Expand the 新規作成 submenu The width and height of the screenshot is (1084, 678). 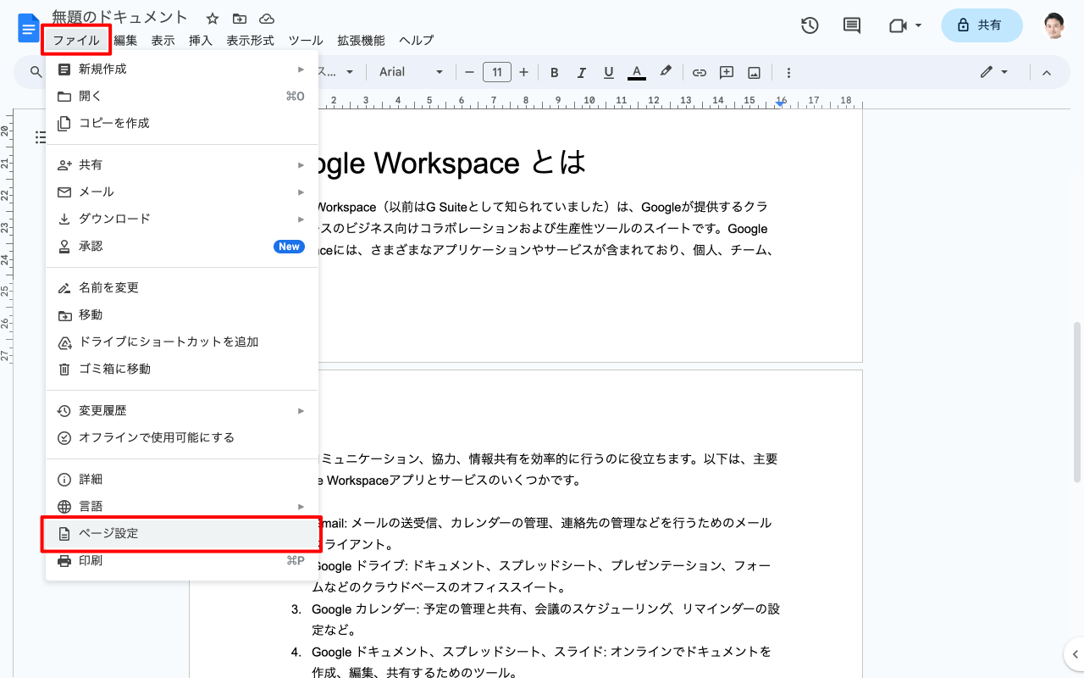point(182,69)
